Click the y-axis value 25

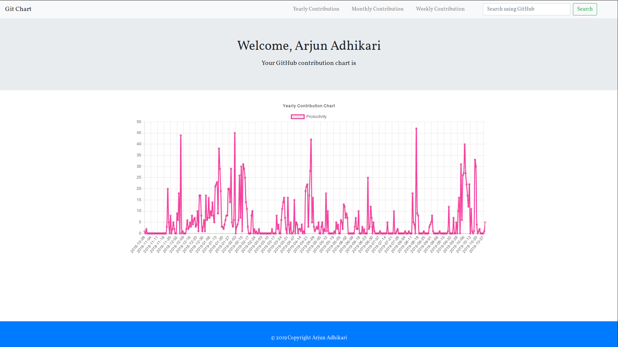[x=139, y=177]
